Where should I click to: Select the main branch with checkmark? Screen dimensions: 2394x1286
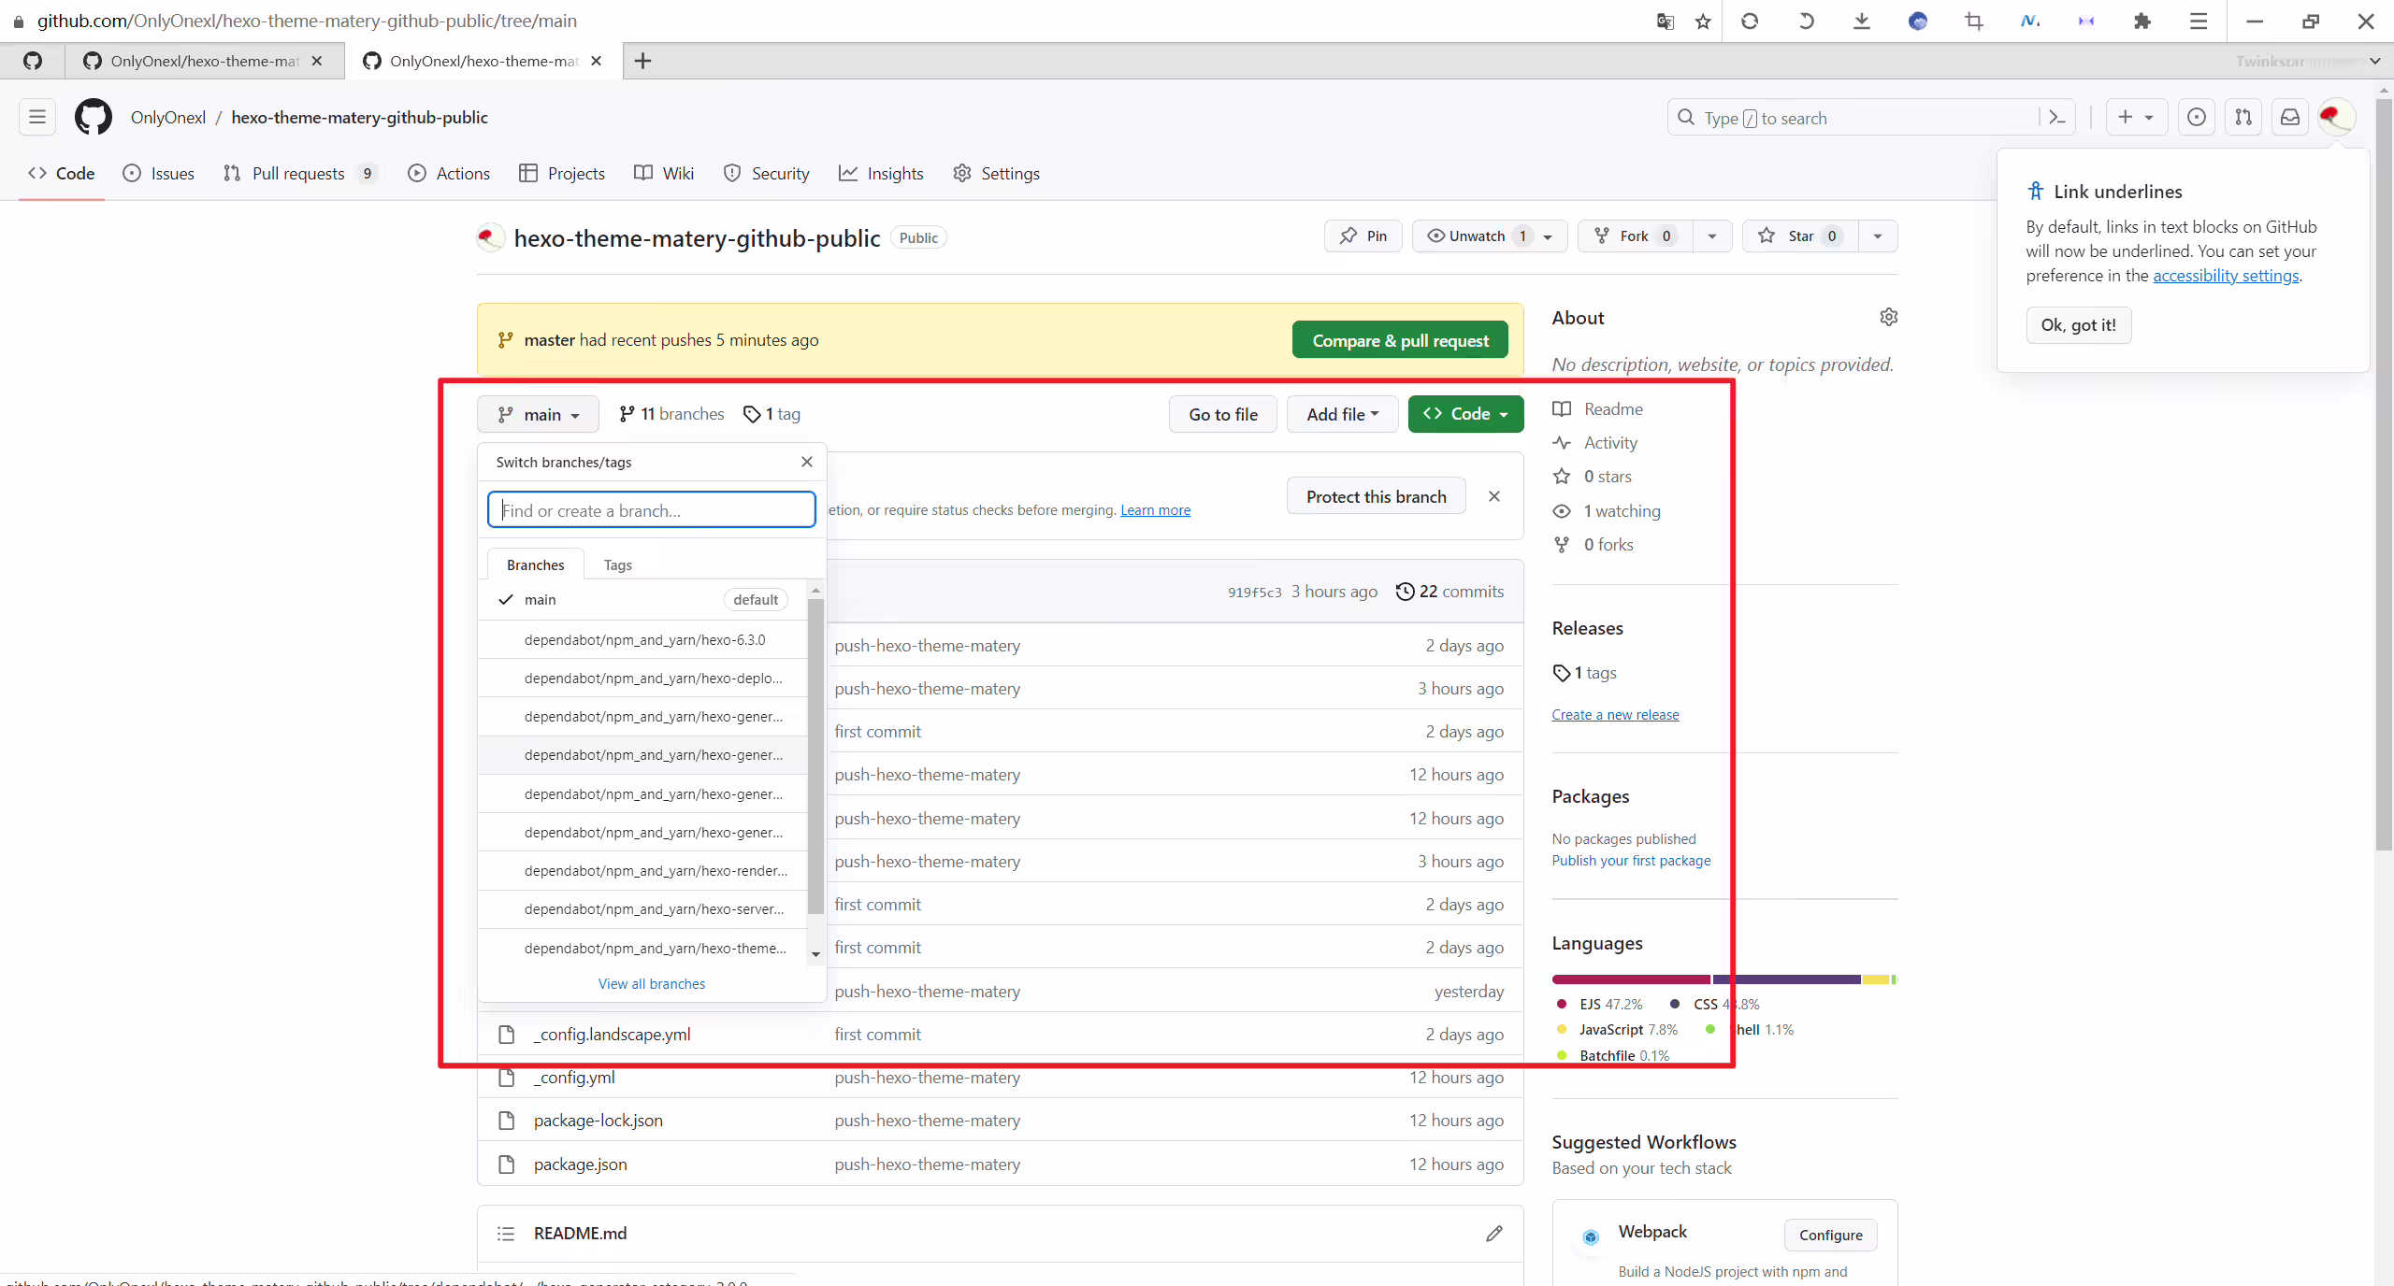coord(642,599)
